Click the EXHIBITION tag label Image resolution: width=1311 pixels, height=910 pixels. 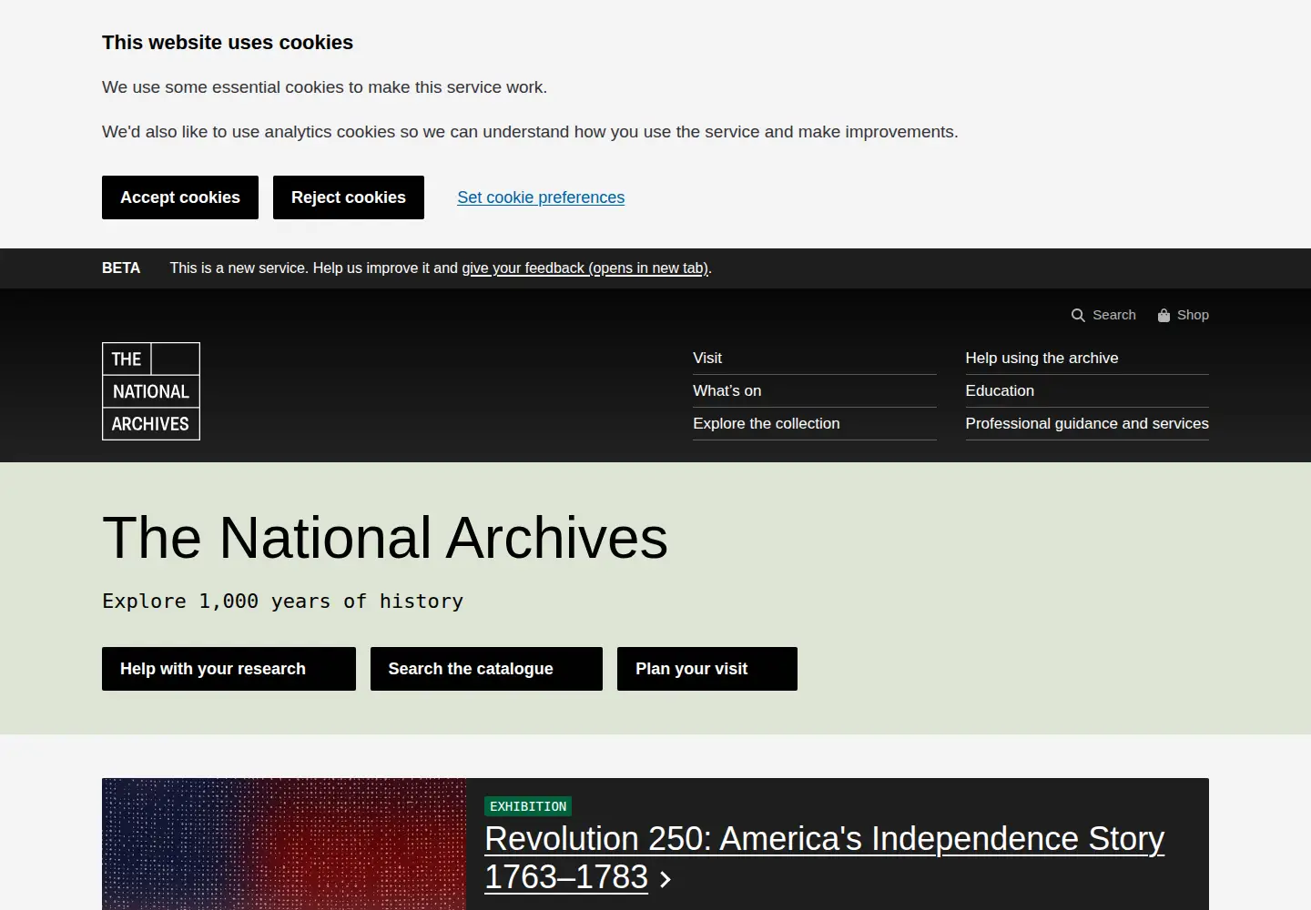[528, 806]
